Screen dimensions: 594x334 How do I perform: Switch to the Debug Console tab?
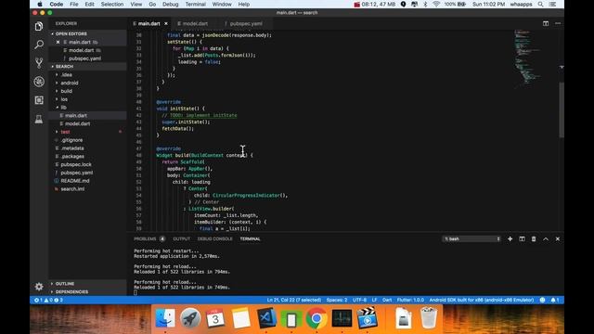[x=214, y=239]
